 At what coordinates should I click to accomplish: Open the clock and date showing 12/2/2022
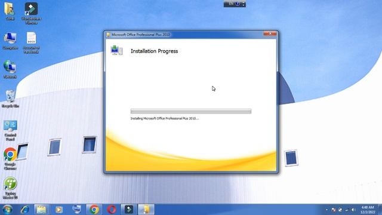(368, 210)
